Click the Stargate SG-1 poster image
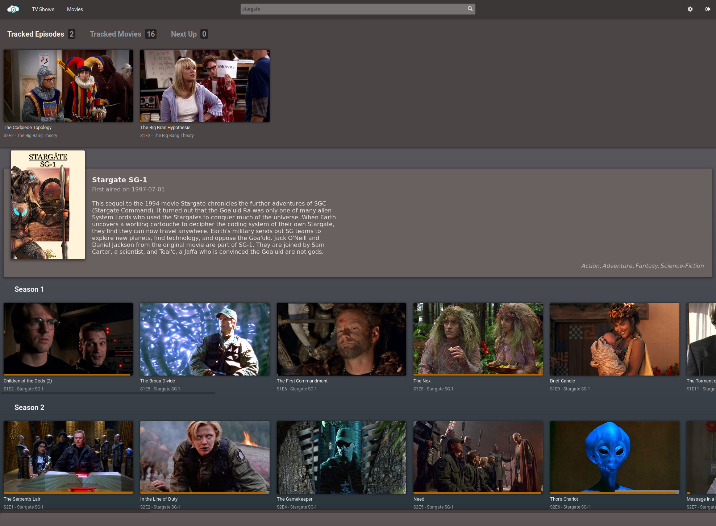 48,205
